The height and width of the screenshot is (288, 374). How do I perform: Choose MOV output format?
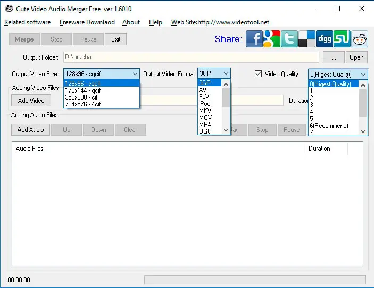coord(210,118)
